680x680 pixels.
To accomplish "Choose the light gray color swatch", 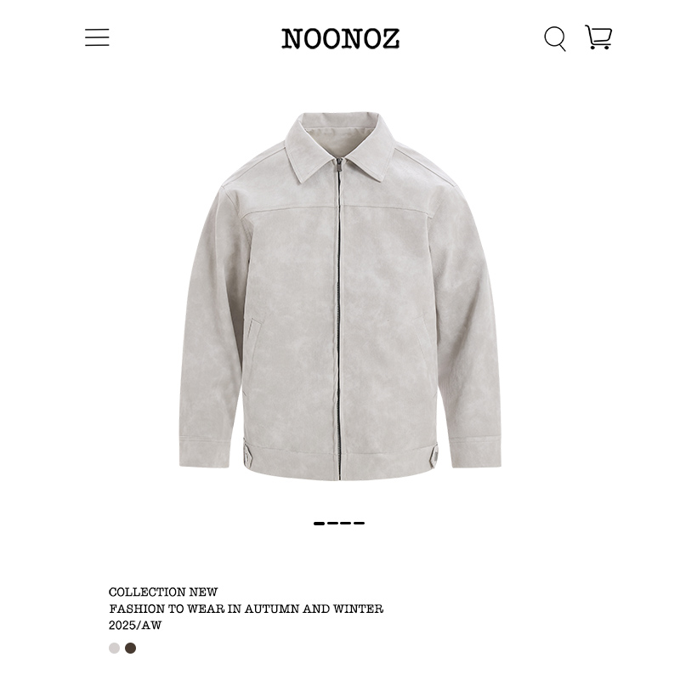I will point(114,648).
